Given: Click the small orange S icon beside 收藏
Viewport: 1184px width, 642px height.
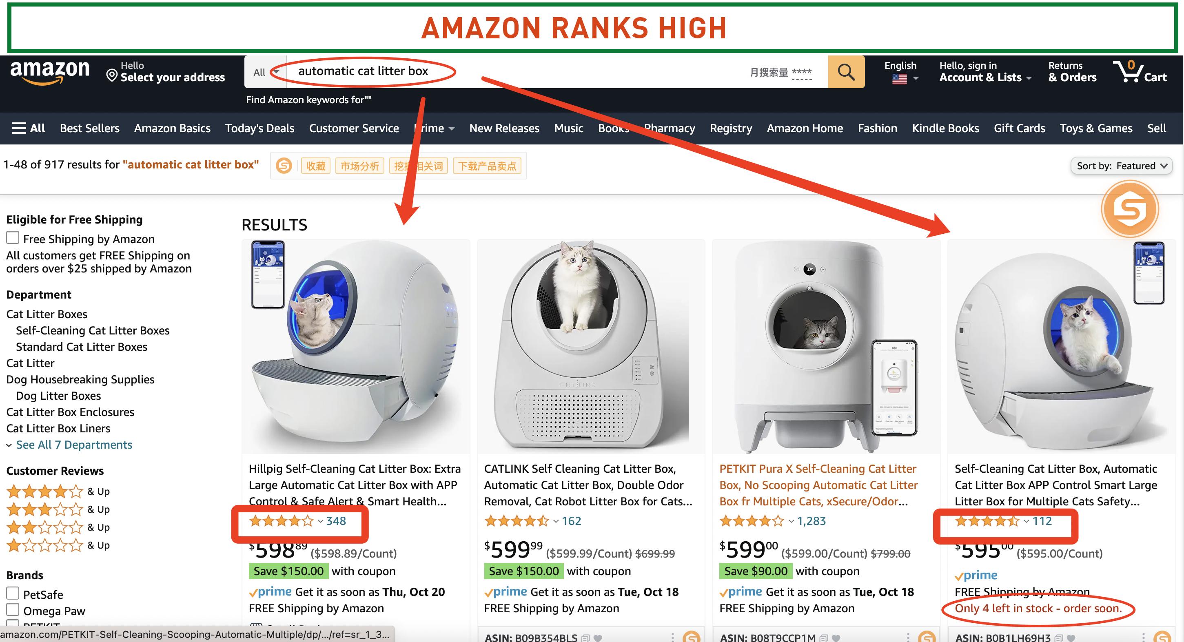Looking at the screenshot, I should coord(284,166).
